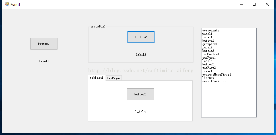Viewport: 276px width, 135px height.
Task: Select 'timer1' in the list box
Action: (229, 71)
